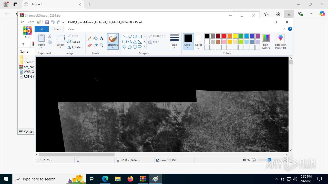Open Paint Help question mark icon
328x184 pixels.
point(290,29)
